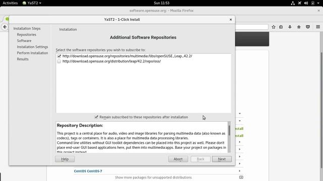Viewport: 323px width, 181px height.
Task: Toggle the multimedia:/libs repository checkbox
Action: 60,56
